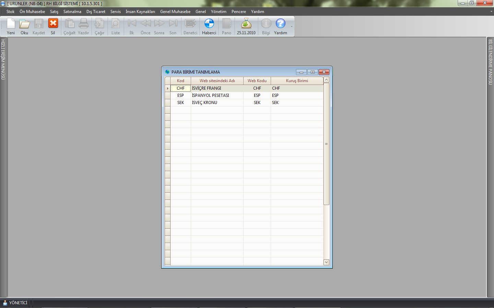Open the Stok menu
Viewport: 494px width, 308px height.
click(x=10, y=12)
